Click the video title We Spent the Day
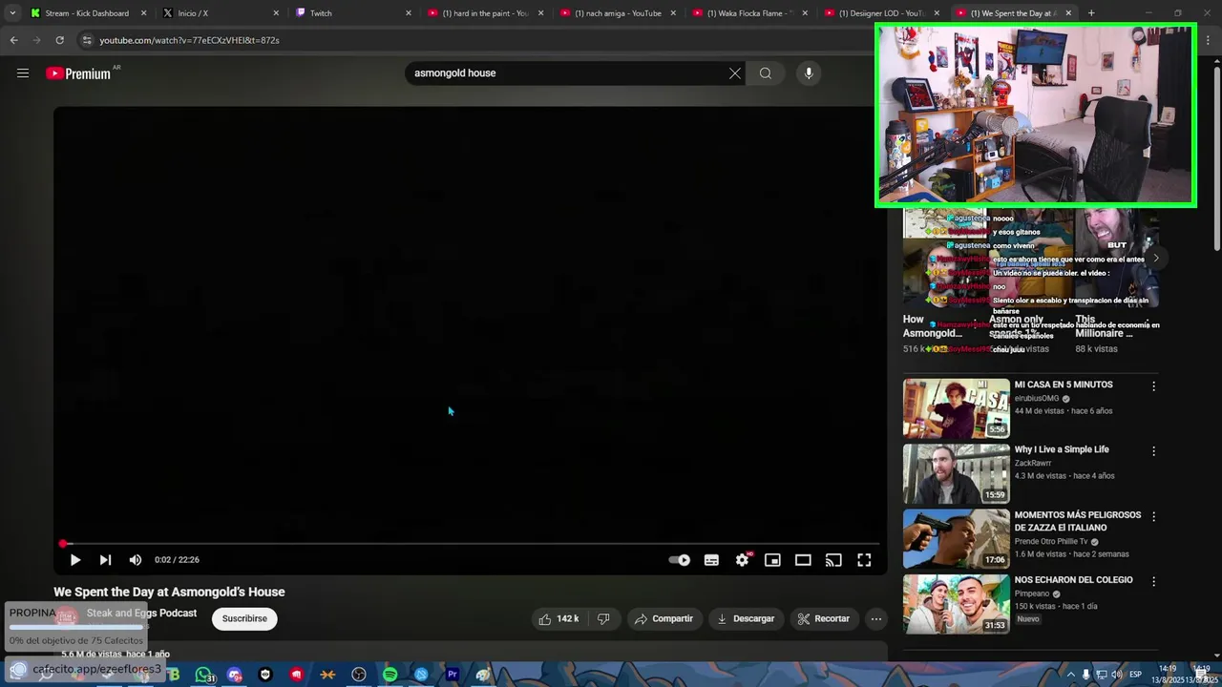Image resolution: width=1222 pixels, height=687 pixels. click(169, 592)
